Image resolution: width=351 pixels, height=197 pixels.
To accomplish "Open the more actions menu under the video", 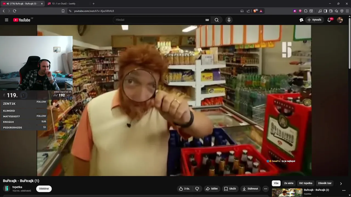I will tap(265, 189).
